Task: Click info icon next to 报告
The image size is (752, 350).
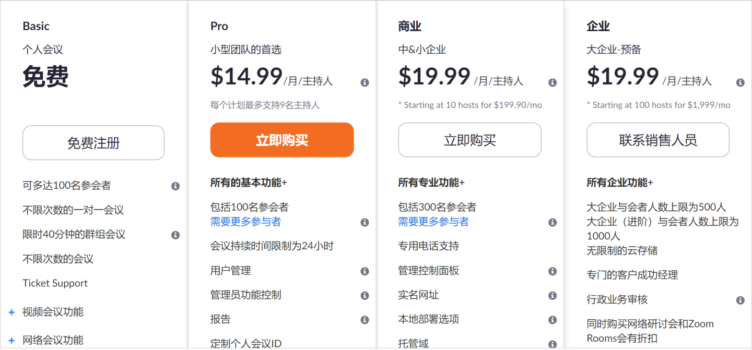Action: tap(365, 320)
